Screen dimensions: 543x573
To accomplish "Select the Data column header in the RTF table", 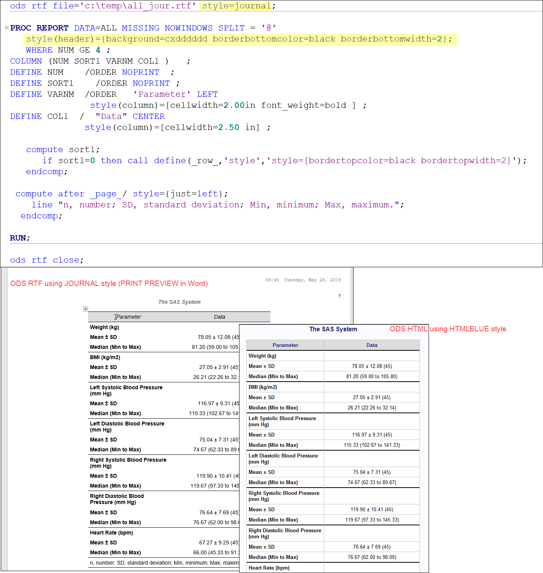I will tap(220, 316).
